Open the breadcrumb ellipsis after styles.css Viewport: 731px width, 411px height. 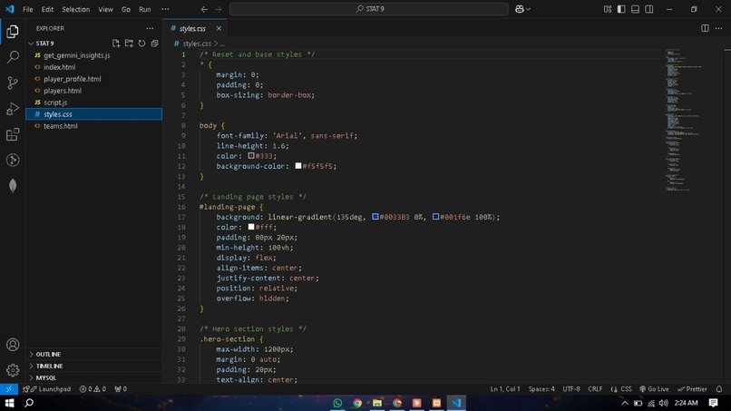point(222,44)
